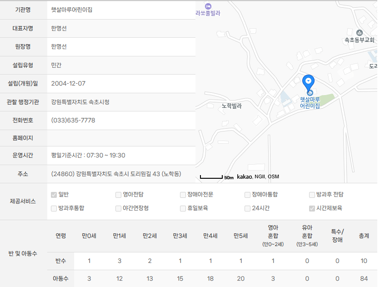Image resolution: width=380 pixels, height=287 pixels.
Task: Select the phone number (033)635-7778
Action: point(73,120)
